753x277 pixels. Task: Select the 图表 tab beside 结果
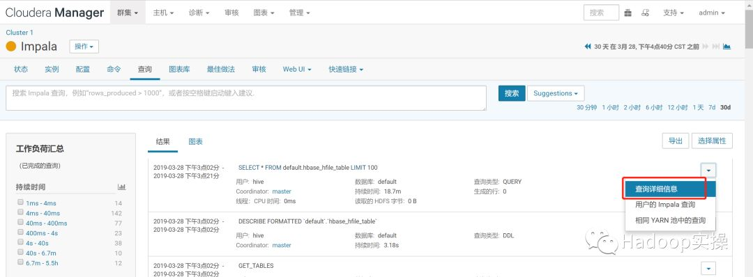coord(195,141)
